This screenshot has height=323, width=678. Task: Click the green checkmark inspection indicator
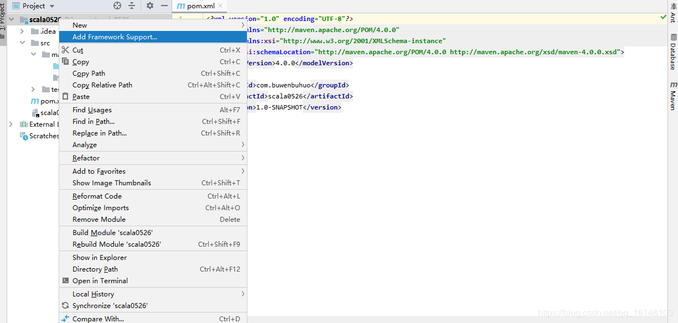coord(664,18)
